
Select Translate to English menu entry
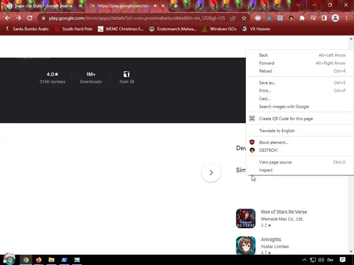(300, 131)
